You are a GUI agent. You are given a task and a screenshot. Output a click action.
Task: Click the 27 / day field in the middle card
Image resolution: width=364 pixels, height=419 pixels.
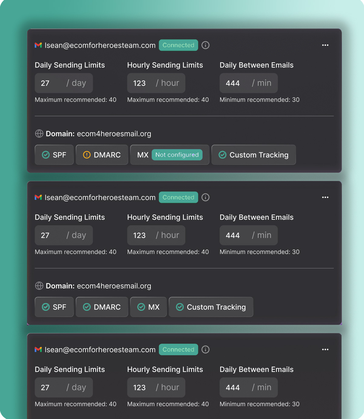(x=64, y=235)
